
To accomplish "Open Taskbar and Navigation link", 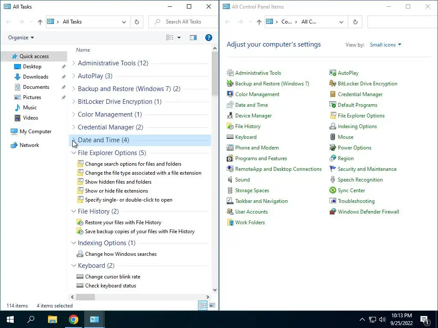I will [261, 201].
